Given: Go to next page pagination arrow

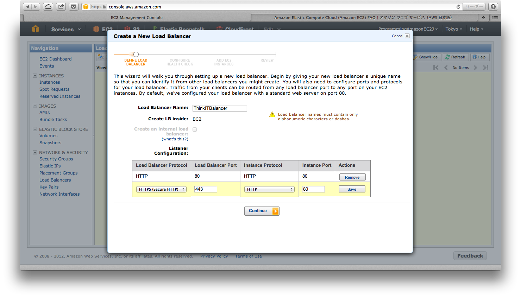Looking at the screenshot, I should click(476, 68).
